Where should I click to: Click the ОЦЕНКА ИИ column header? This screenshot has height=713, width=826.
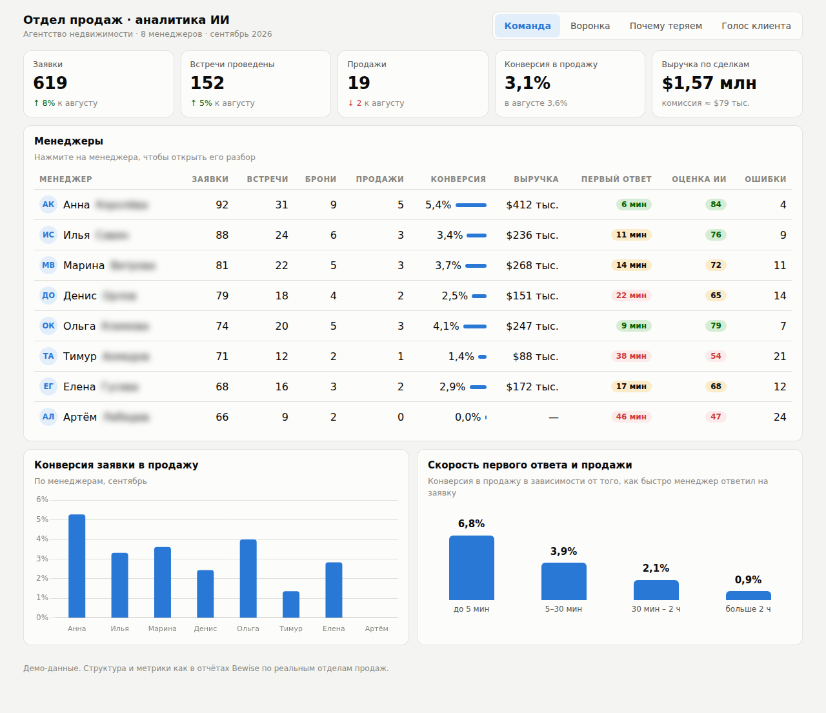(699, 179)
